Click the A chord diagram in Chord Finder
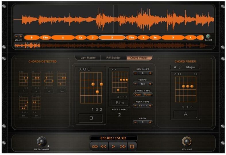 186,89
